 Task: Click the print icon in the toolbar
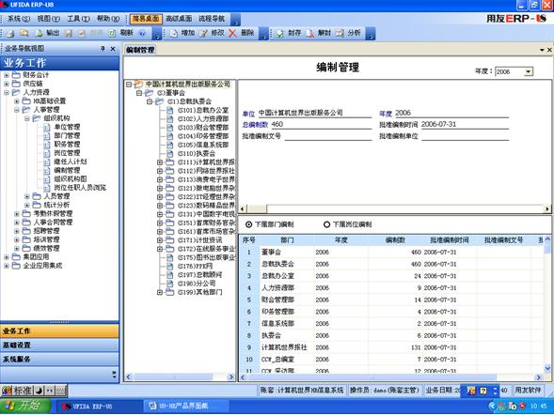pos(10,34)
